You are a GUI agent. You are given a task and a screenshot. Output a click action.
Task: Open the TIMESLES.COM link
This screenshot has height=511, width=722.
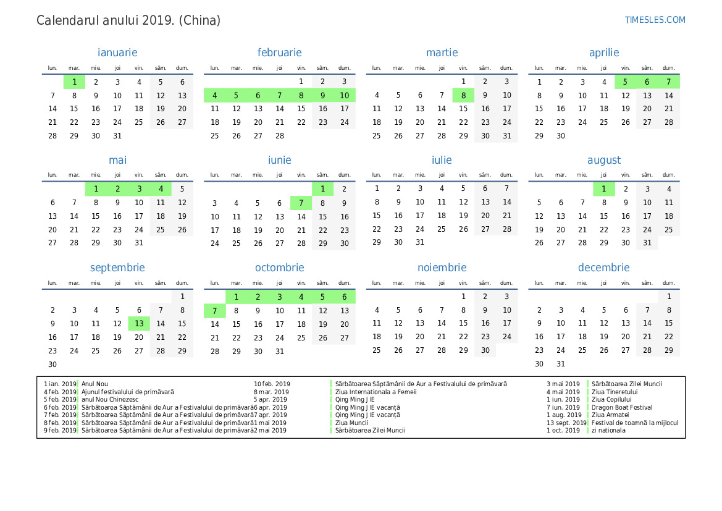(655, 20)
